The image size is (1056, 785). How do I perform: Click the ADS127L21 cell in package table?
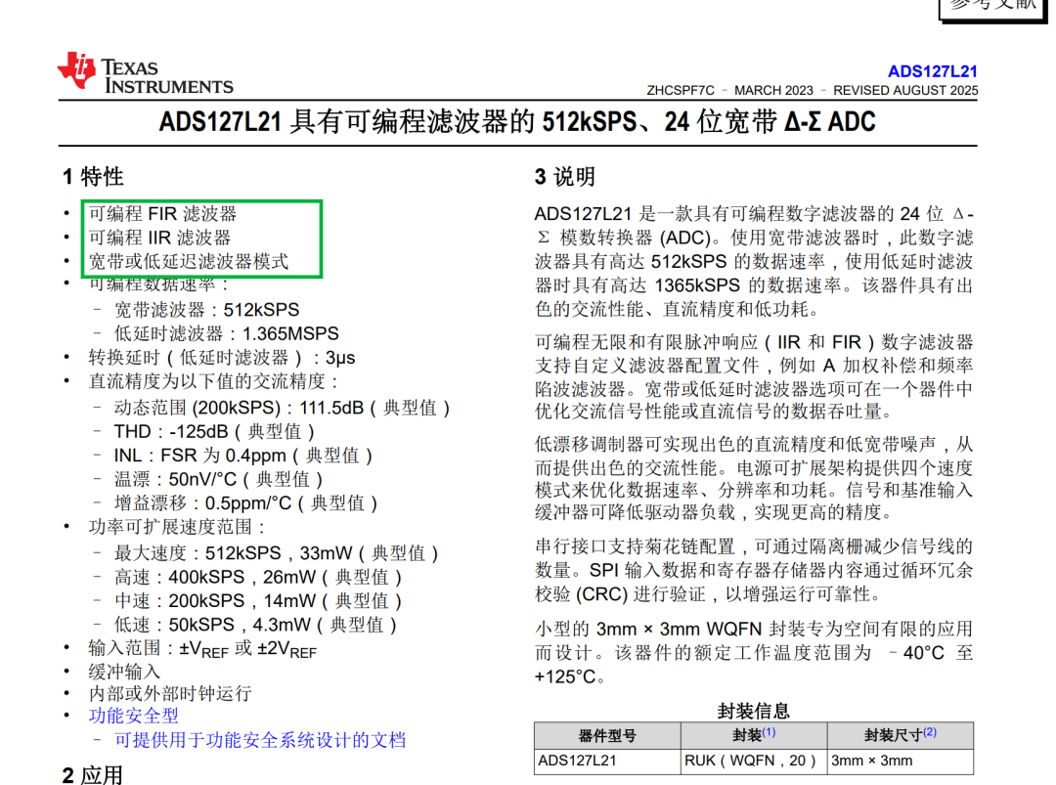607,761
